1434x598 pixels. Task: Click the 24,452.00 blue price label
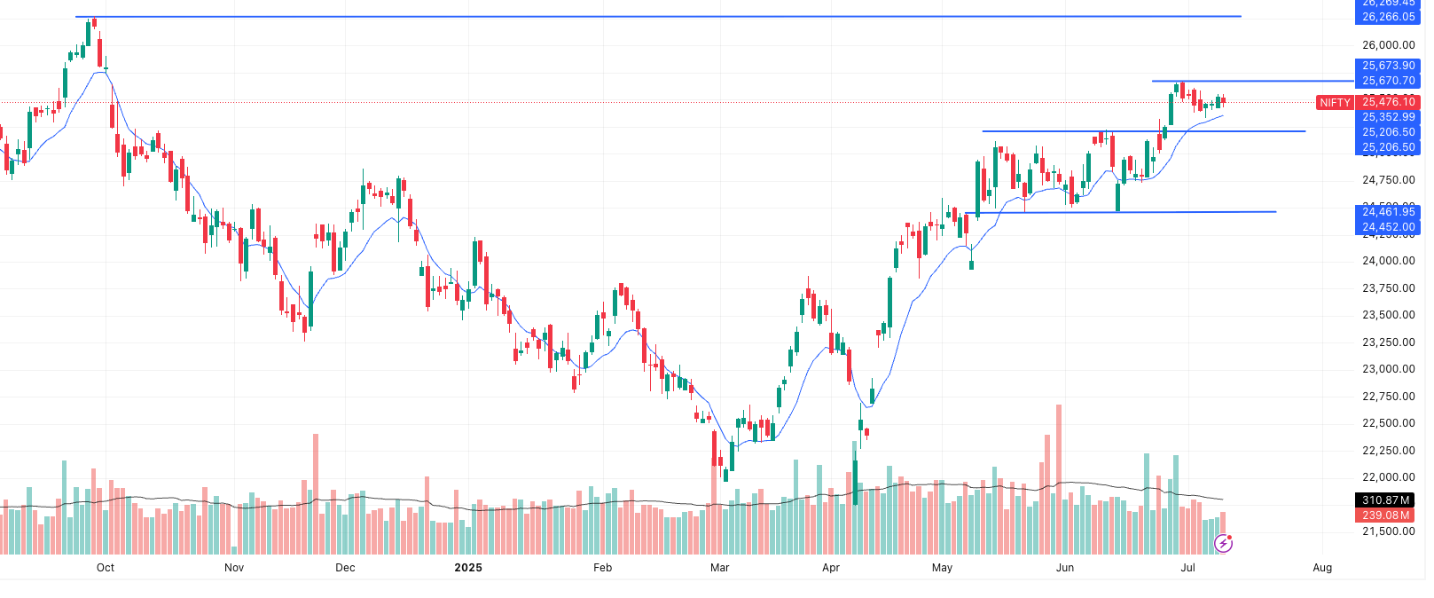(x=1388, y=227)
